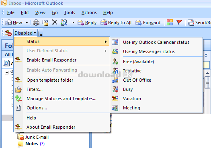
Task: Click the red Follow Up flag icon
Action: point(179,23)
